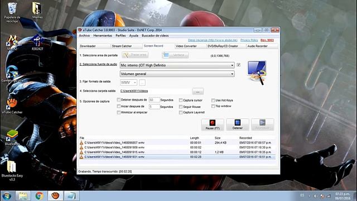Expand the Volumen general dropdown
This screenshot has width=357, height=201.
(x=177, y=74)
